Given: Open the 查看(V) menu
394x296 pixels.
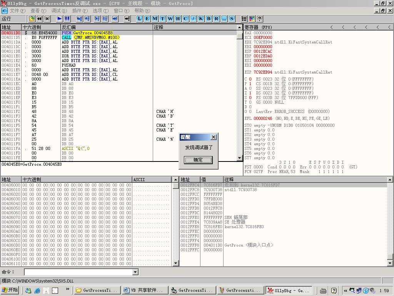Looking at the screenshot, I should pos(38,11).
